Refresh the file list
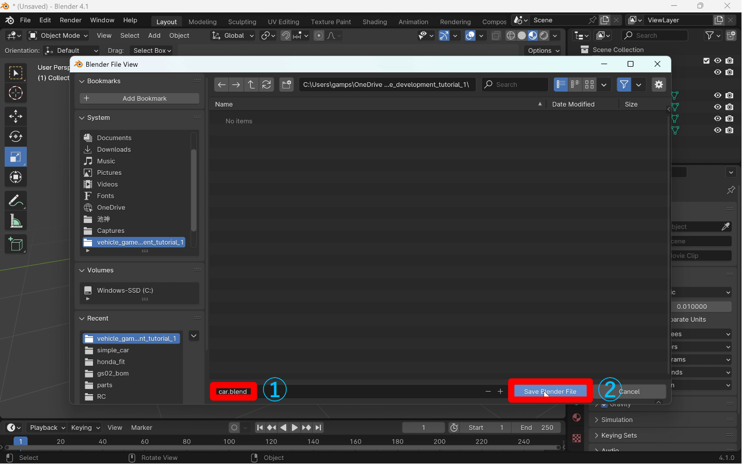Image resolution: width=742 pixels, height=464 pixels. (x=267, y=84)
